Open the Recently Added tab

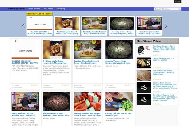tap(17, 9)
